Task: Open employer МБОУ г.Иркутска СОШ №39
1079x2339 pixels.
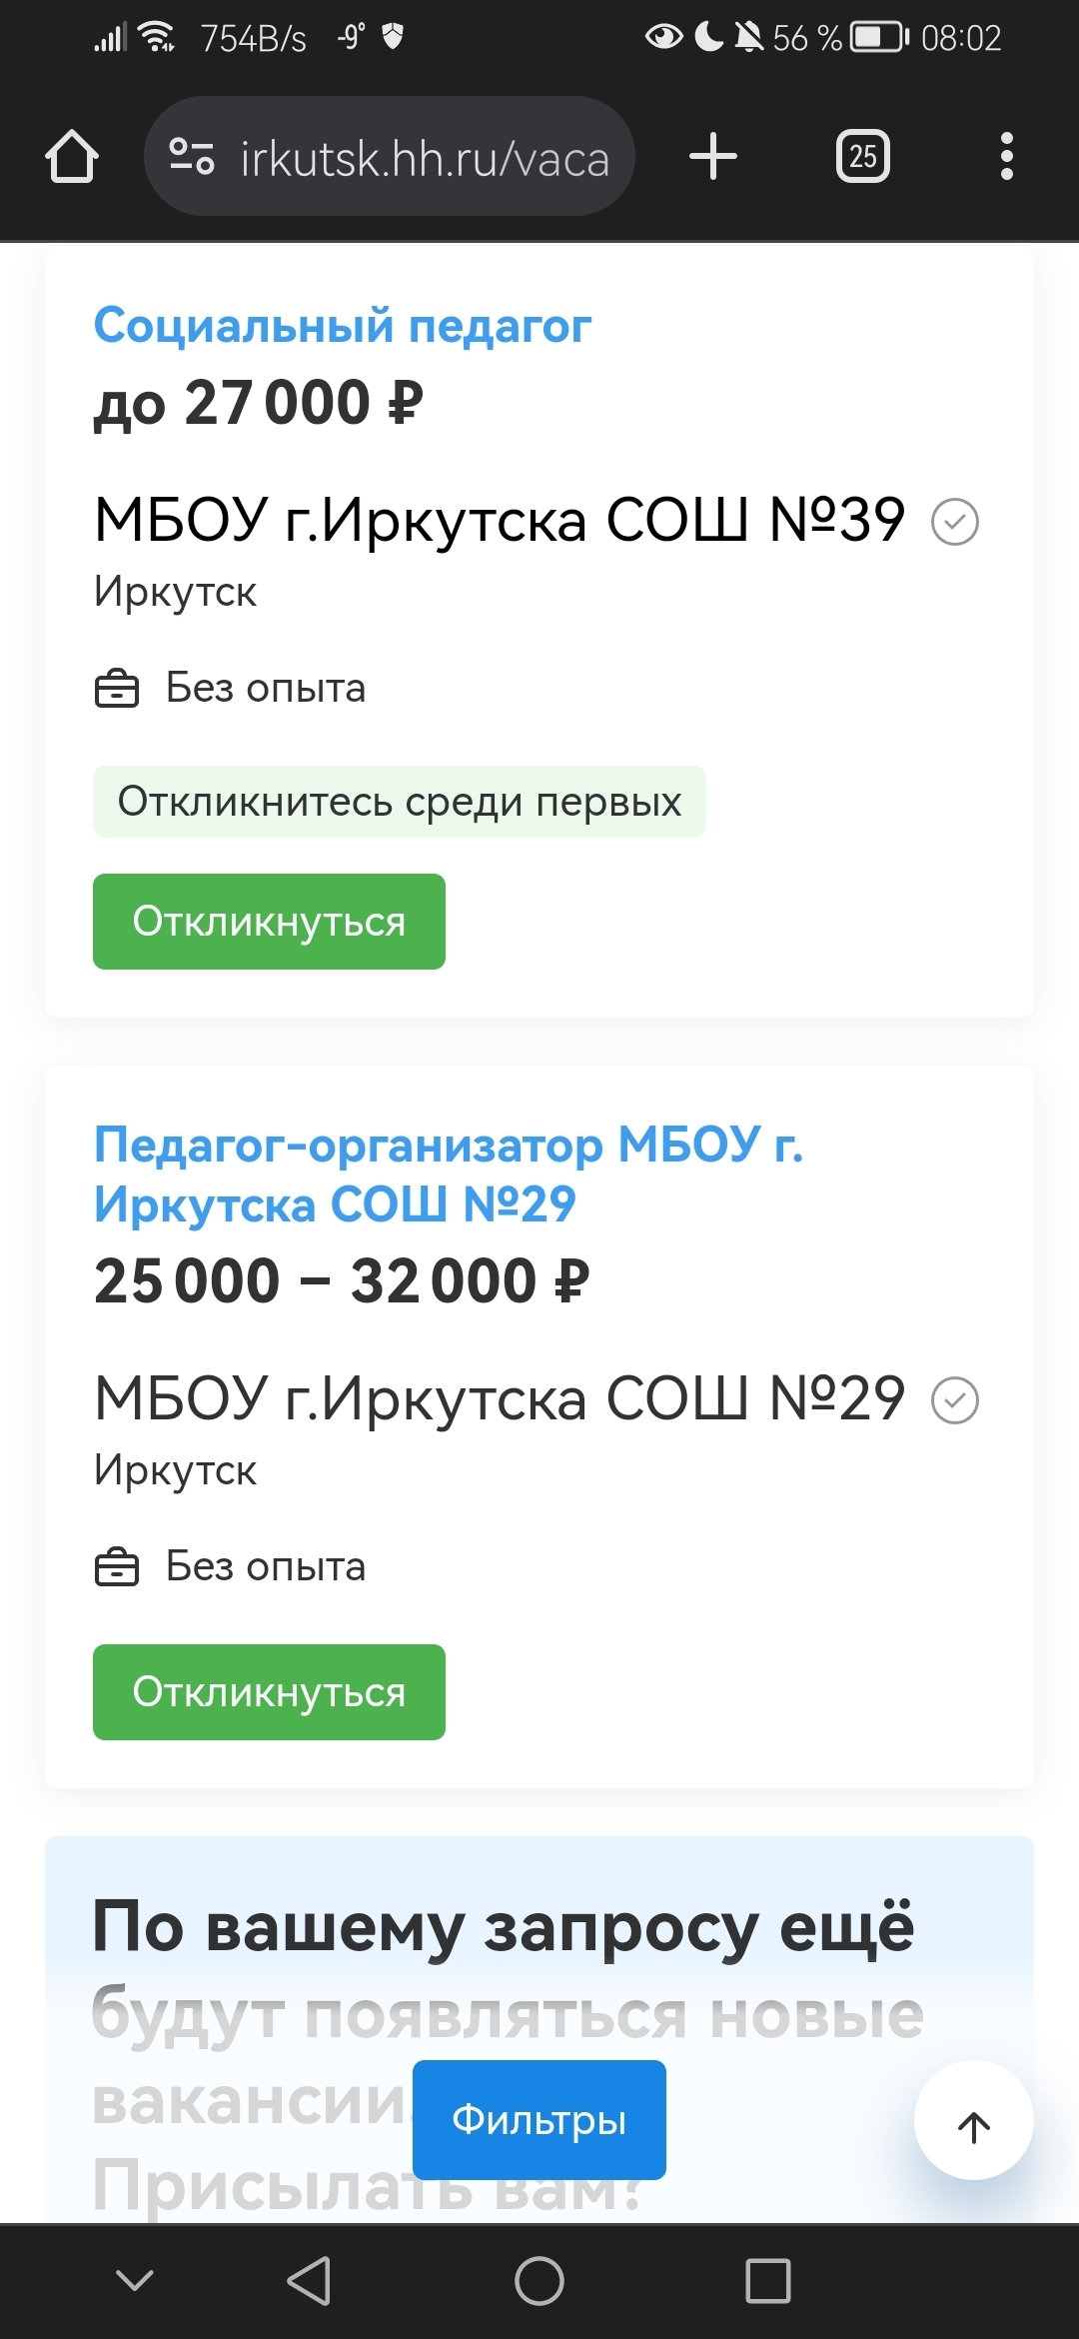Action: click(x=500, y=521)
